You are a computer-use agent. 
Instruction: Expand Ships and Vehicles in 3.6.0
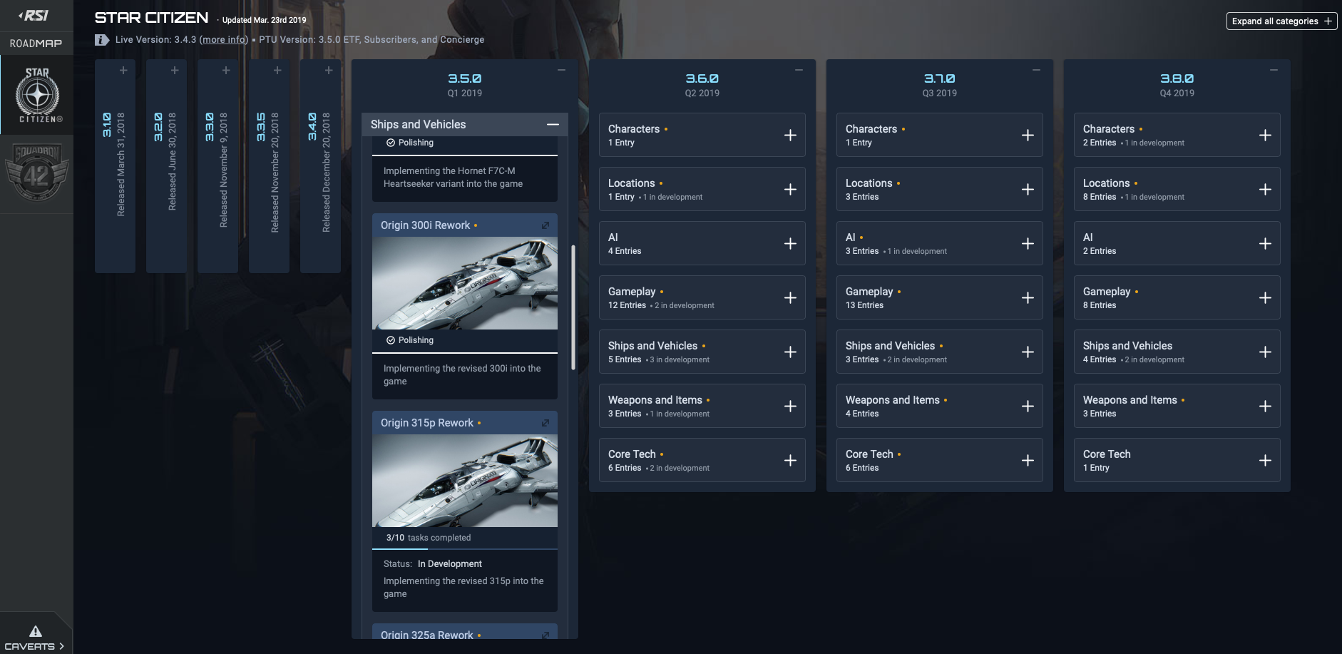[790, 352]
